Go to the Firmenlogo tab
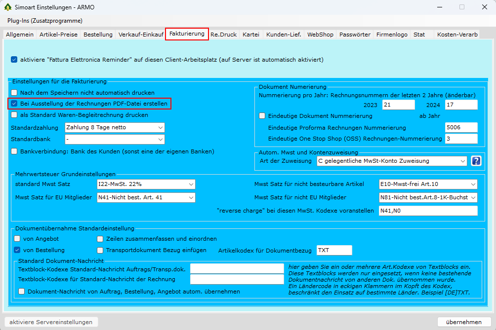 pos(392,35)
